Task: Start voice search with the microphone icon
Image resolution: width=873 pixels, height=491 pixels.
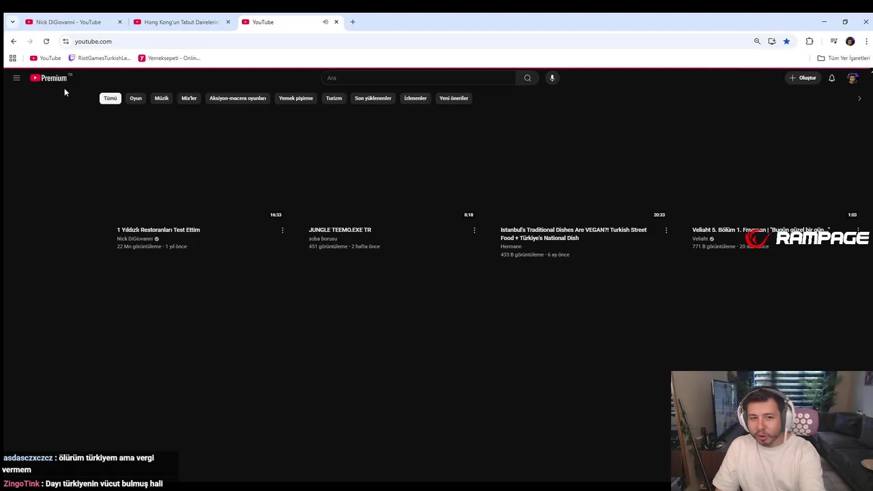Action: click(x=552, y=78)
